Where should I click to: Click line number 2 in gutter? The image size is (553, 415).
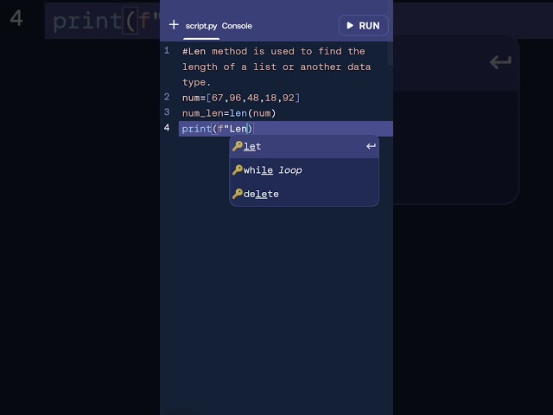click(167, 97)
